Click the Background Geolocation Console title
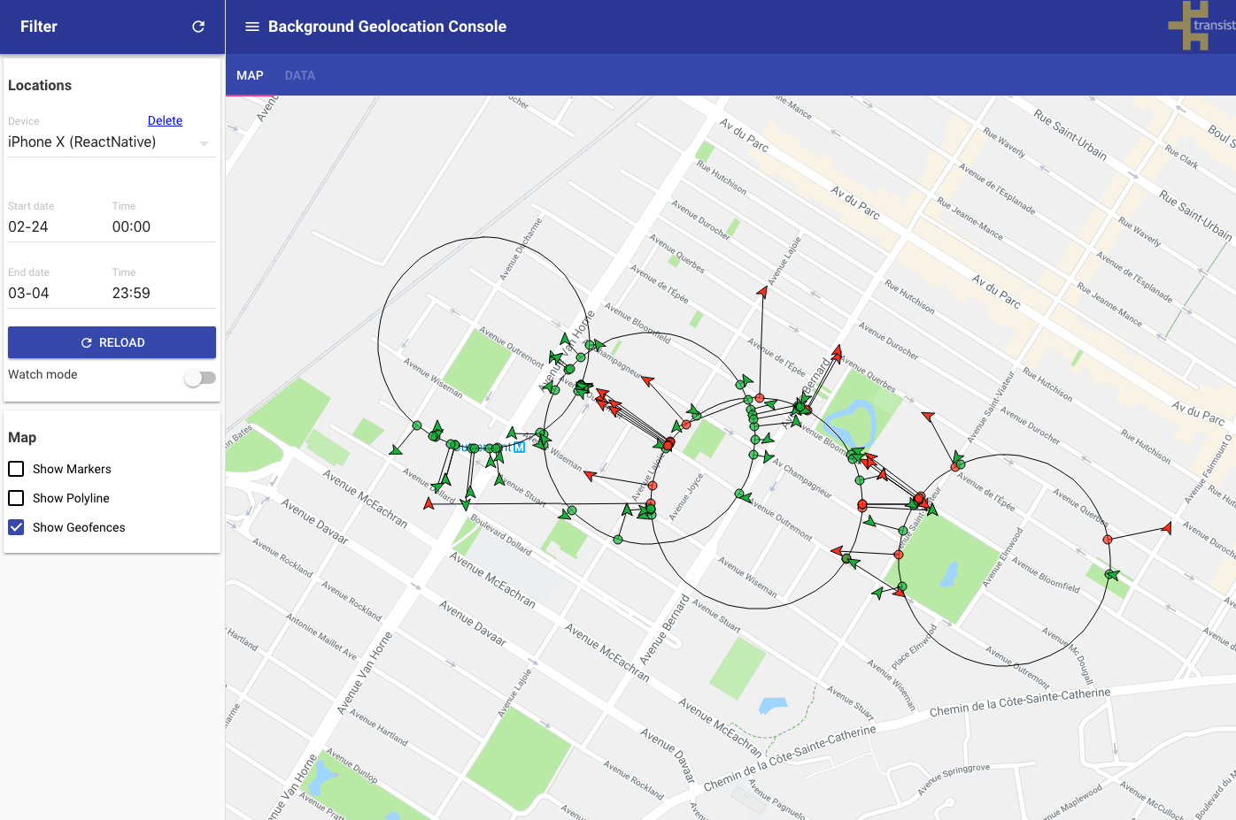The height and width of the screenshot is (820, 1236). click(387, 27)
